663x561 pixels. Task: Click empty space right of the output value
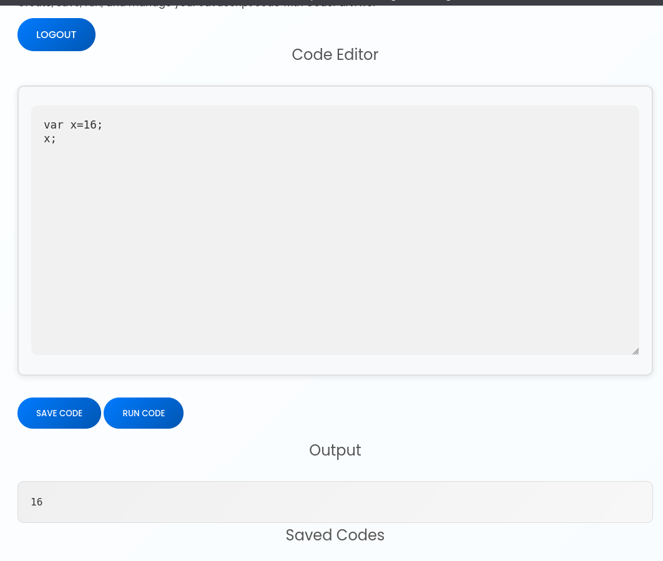tap(375, 502)
